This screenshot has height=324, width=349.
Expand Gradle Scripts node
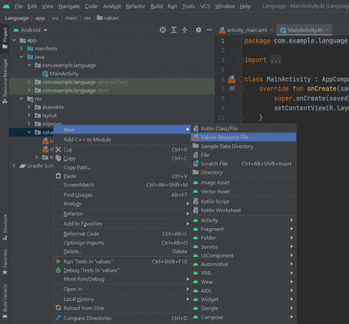tap(14, 166)
